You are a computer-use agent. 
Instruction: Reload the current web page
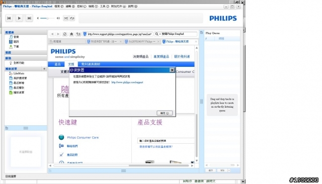pyautogui.click(x=65, y=34)
